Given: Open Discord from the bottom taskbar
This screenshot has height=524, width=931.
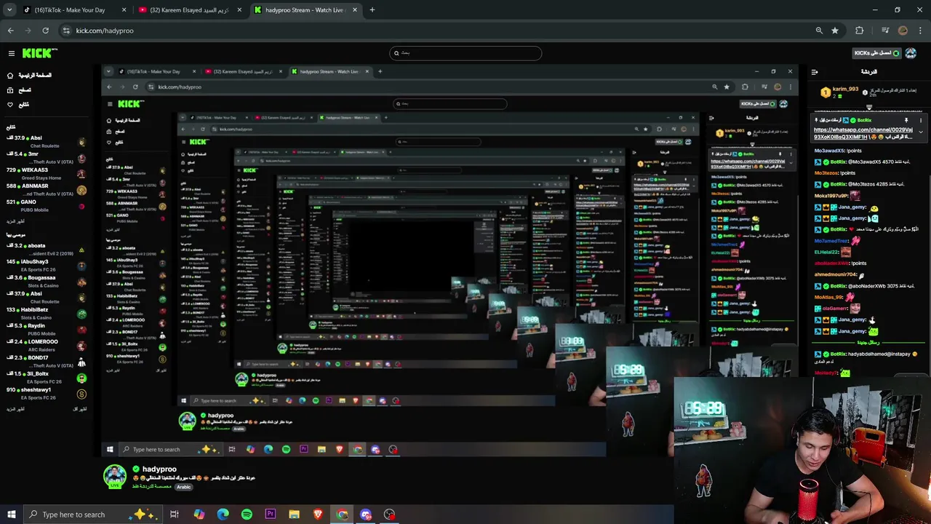Looking at the screenshot, I should click(x=366, y=515).
